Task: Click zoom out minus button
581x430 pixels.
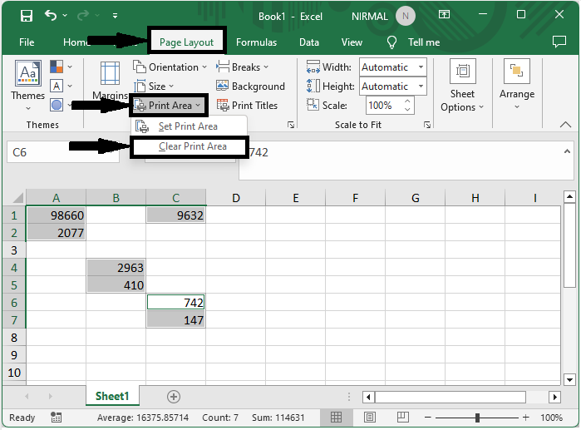Action: 427,418
